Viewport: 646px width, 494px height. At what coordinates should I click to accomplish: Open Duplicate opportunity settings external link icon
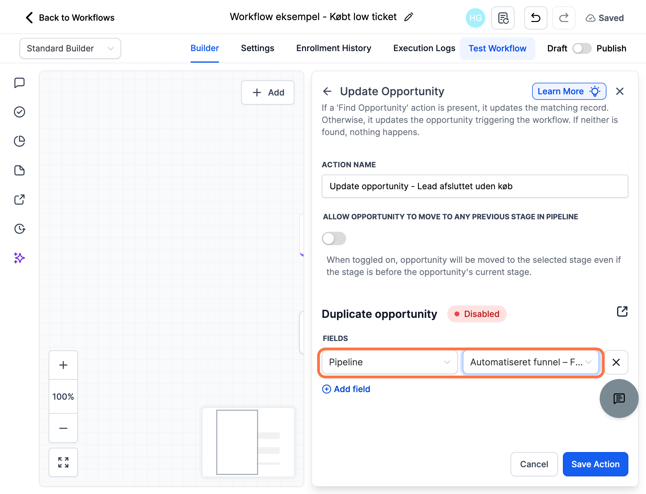coord(622,311)
